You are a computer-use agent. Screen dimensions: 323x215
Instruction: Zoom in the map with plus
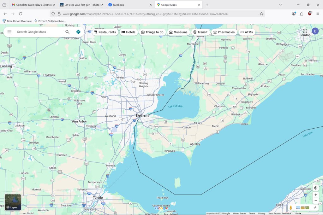tap(316, 195)
